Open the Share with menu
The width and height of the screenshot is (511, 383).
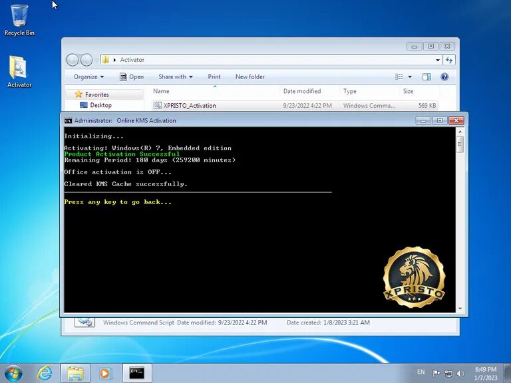coord(176,77)
